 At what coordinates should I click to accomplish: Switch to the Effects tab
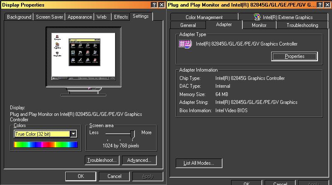pos(121,17)
